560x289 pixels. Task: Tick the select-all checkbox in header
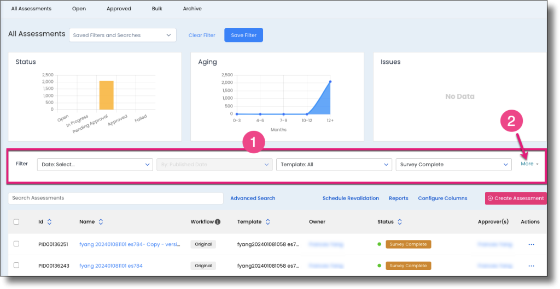16,222
